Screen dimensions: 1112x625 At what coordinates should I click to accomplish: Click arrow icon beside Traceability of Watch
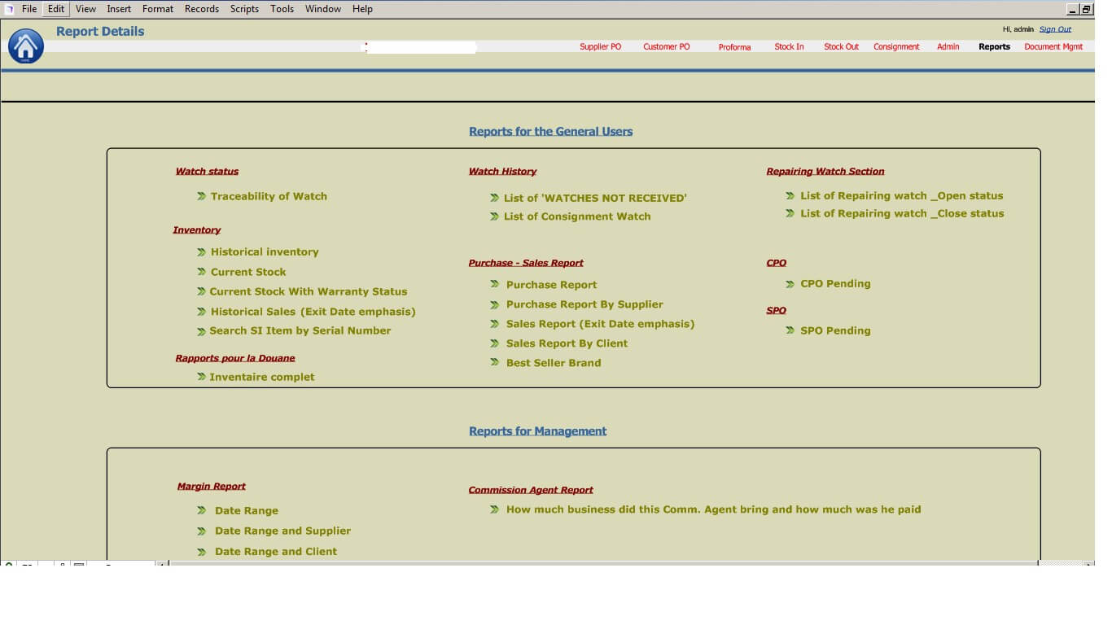tap(201, 196)
